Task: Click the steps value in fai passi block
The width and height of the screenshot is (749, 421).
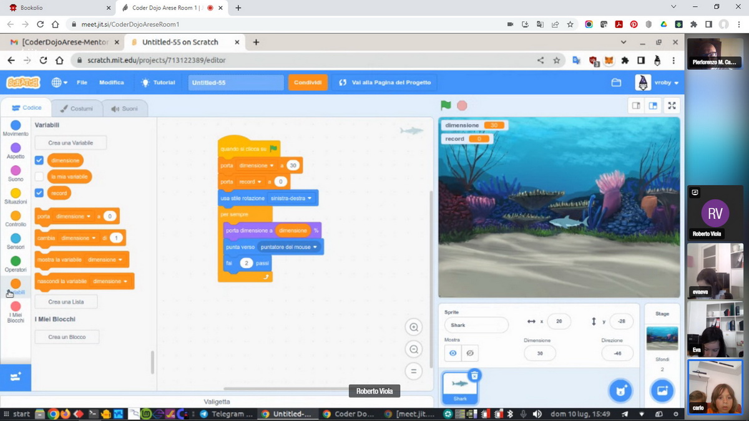Action: coord(247,263)
